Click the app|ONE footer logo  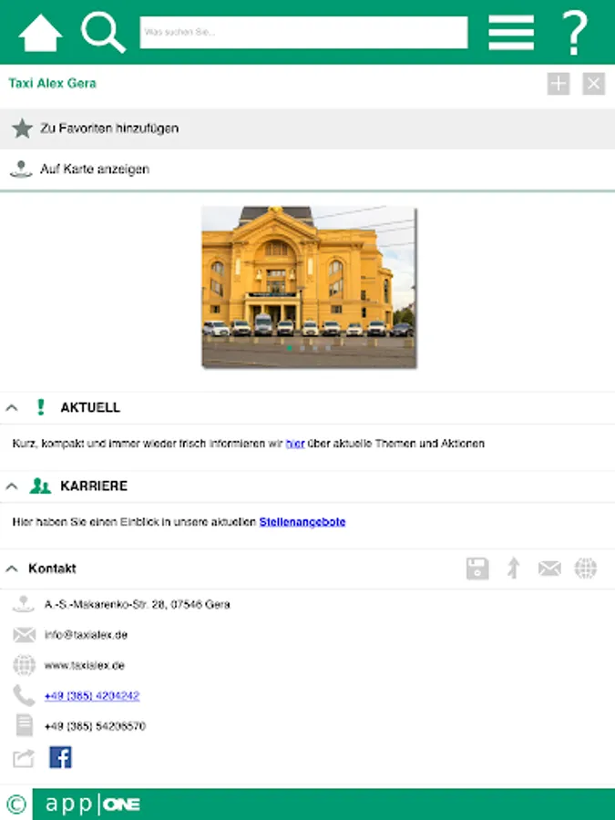(x=93, y=805)
